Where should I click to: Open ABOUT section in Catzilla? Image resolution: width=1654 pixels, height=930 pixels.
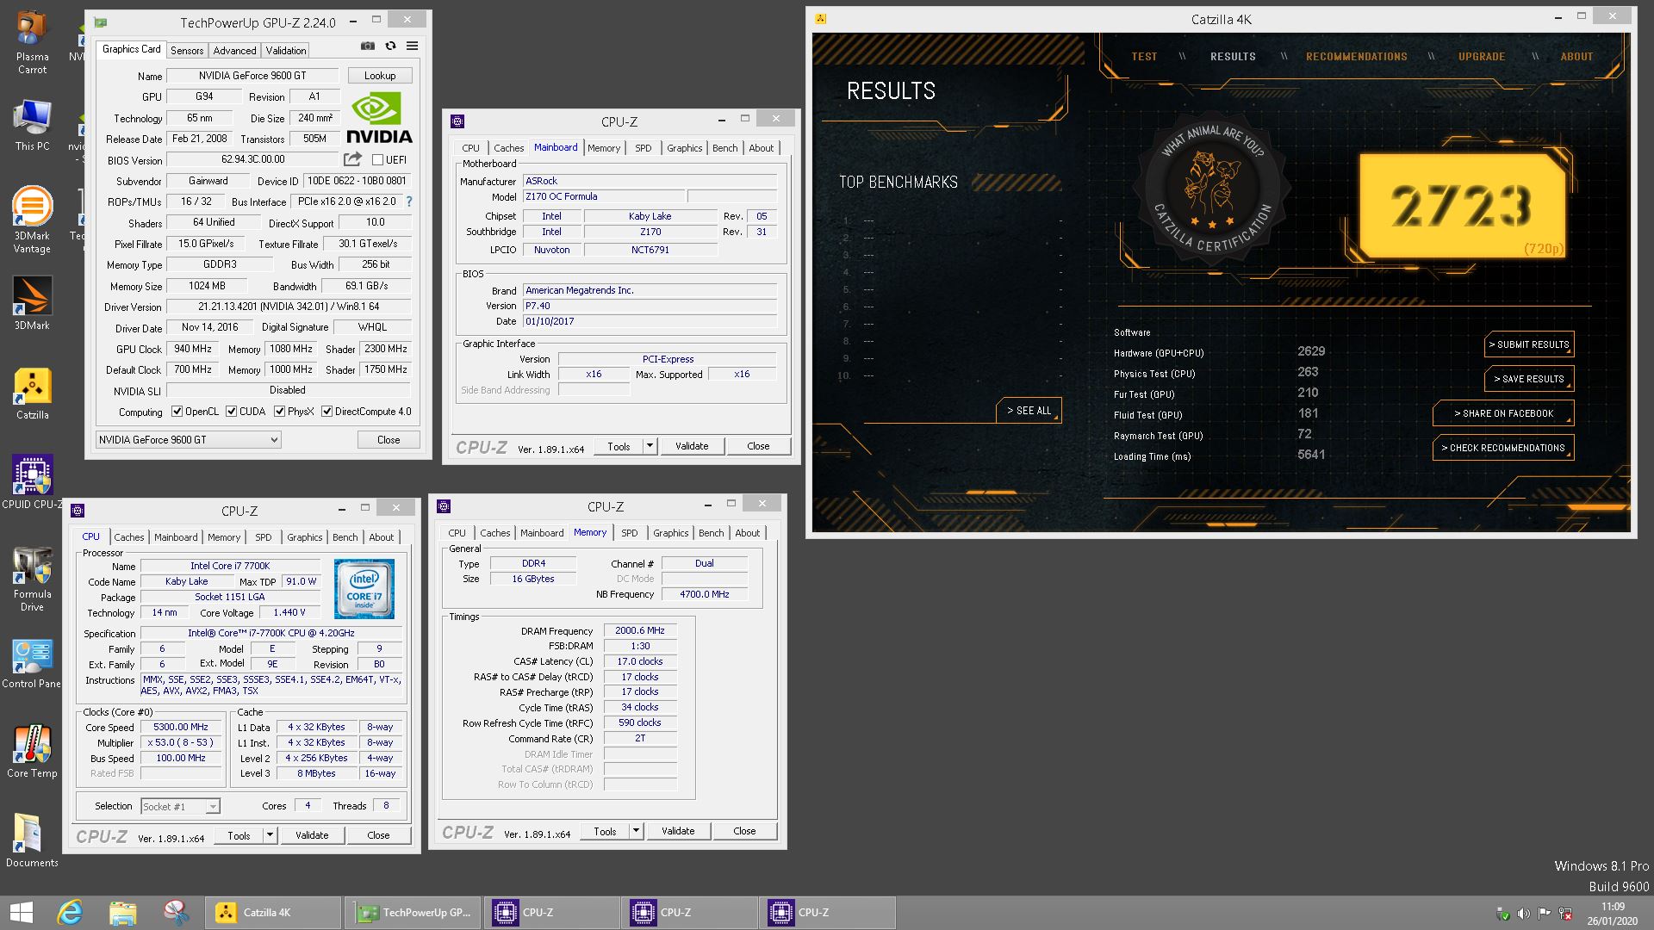click(x=1576, y=57)
